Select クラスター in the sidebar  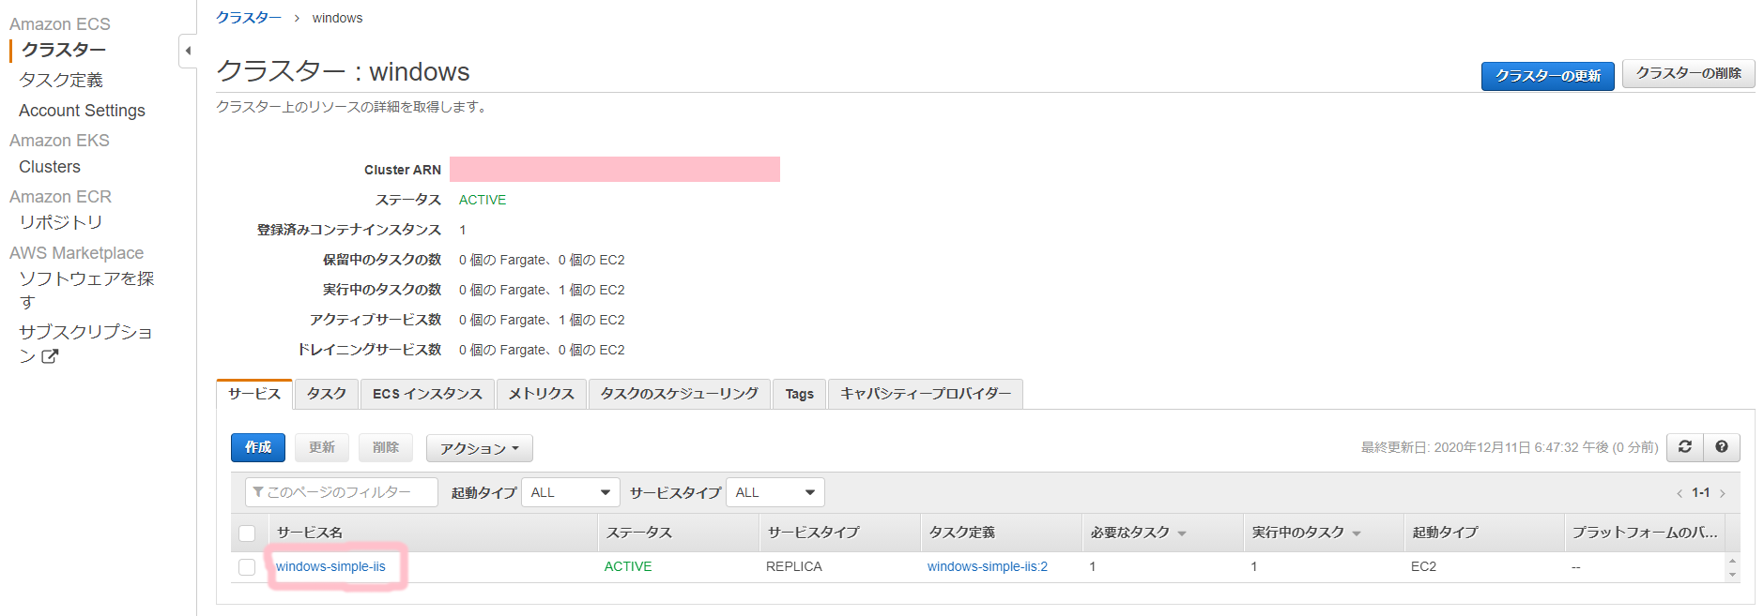point(64,50)
